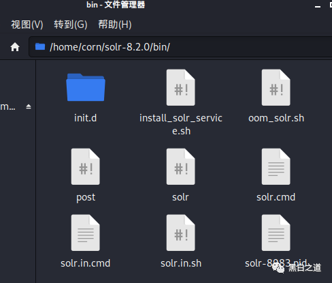The height and width of the screenshot is (283, 332).
Task: Select the solr.in.sh script icon
Action: pyautogui.click(x=180, y=233)
